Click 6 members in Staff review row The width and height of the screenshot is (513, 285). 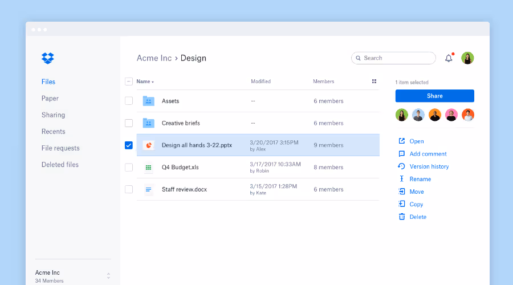[328, 189]
